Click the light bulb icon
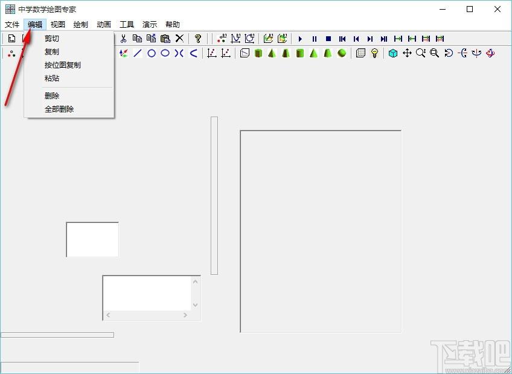The image size is (512, 374). click(x=374, y=53)
